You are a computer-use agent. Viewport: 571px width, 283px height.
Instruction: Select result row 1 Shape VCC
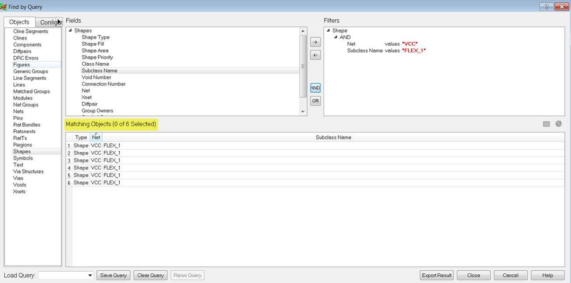coord(315,145)
